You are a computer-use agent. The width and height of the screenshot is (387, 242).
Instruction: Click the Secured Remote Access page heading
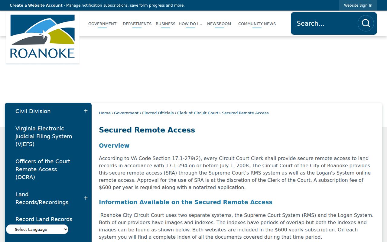(x=147, y=130)
